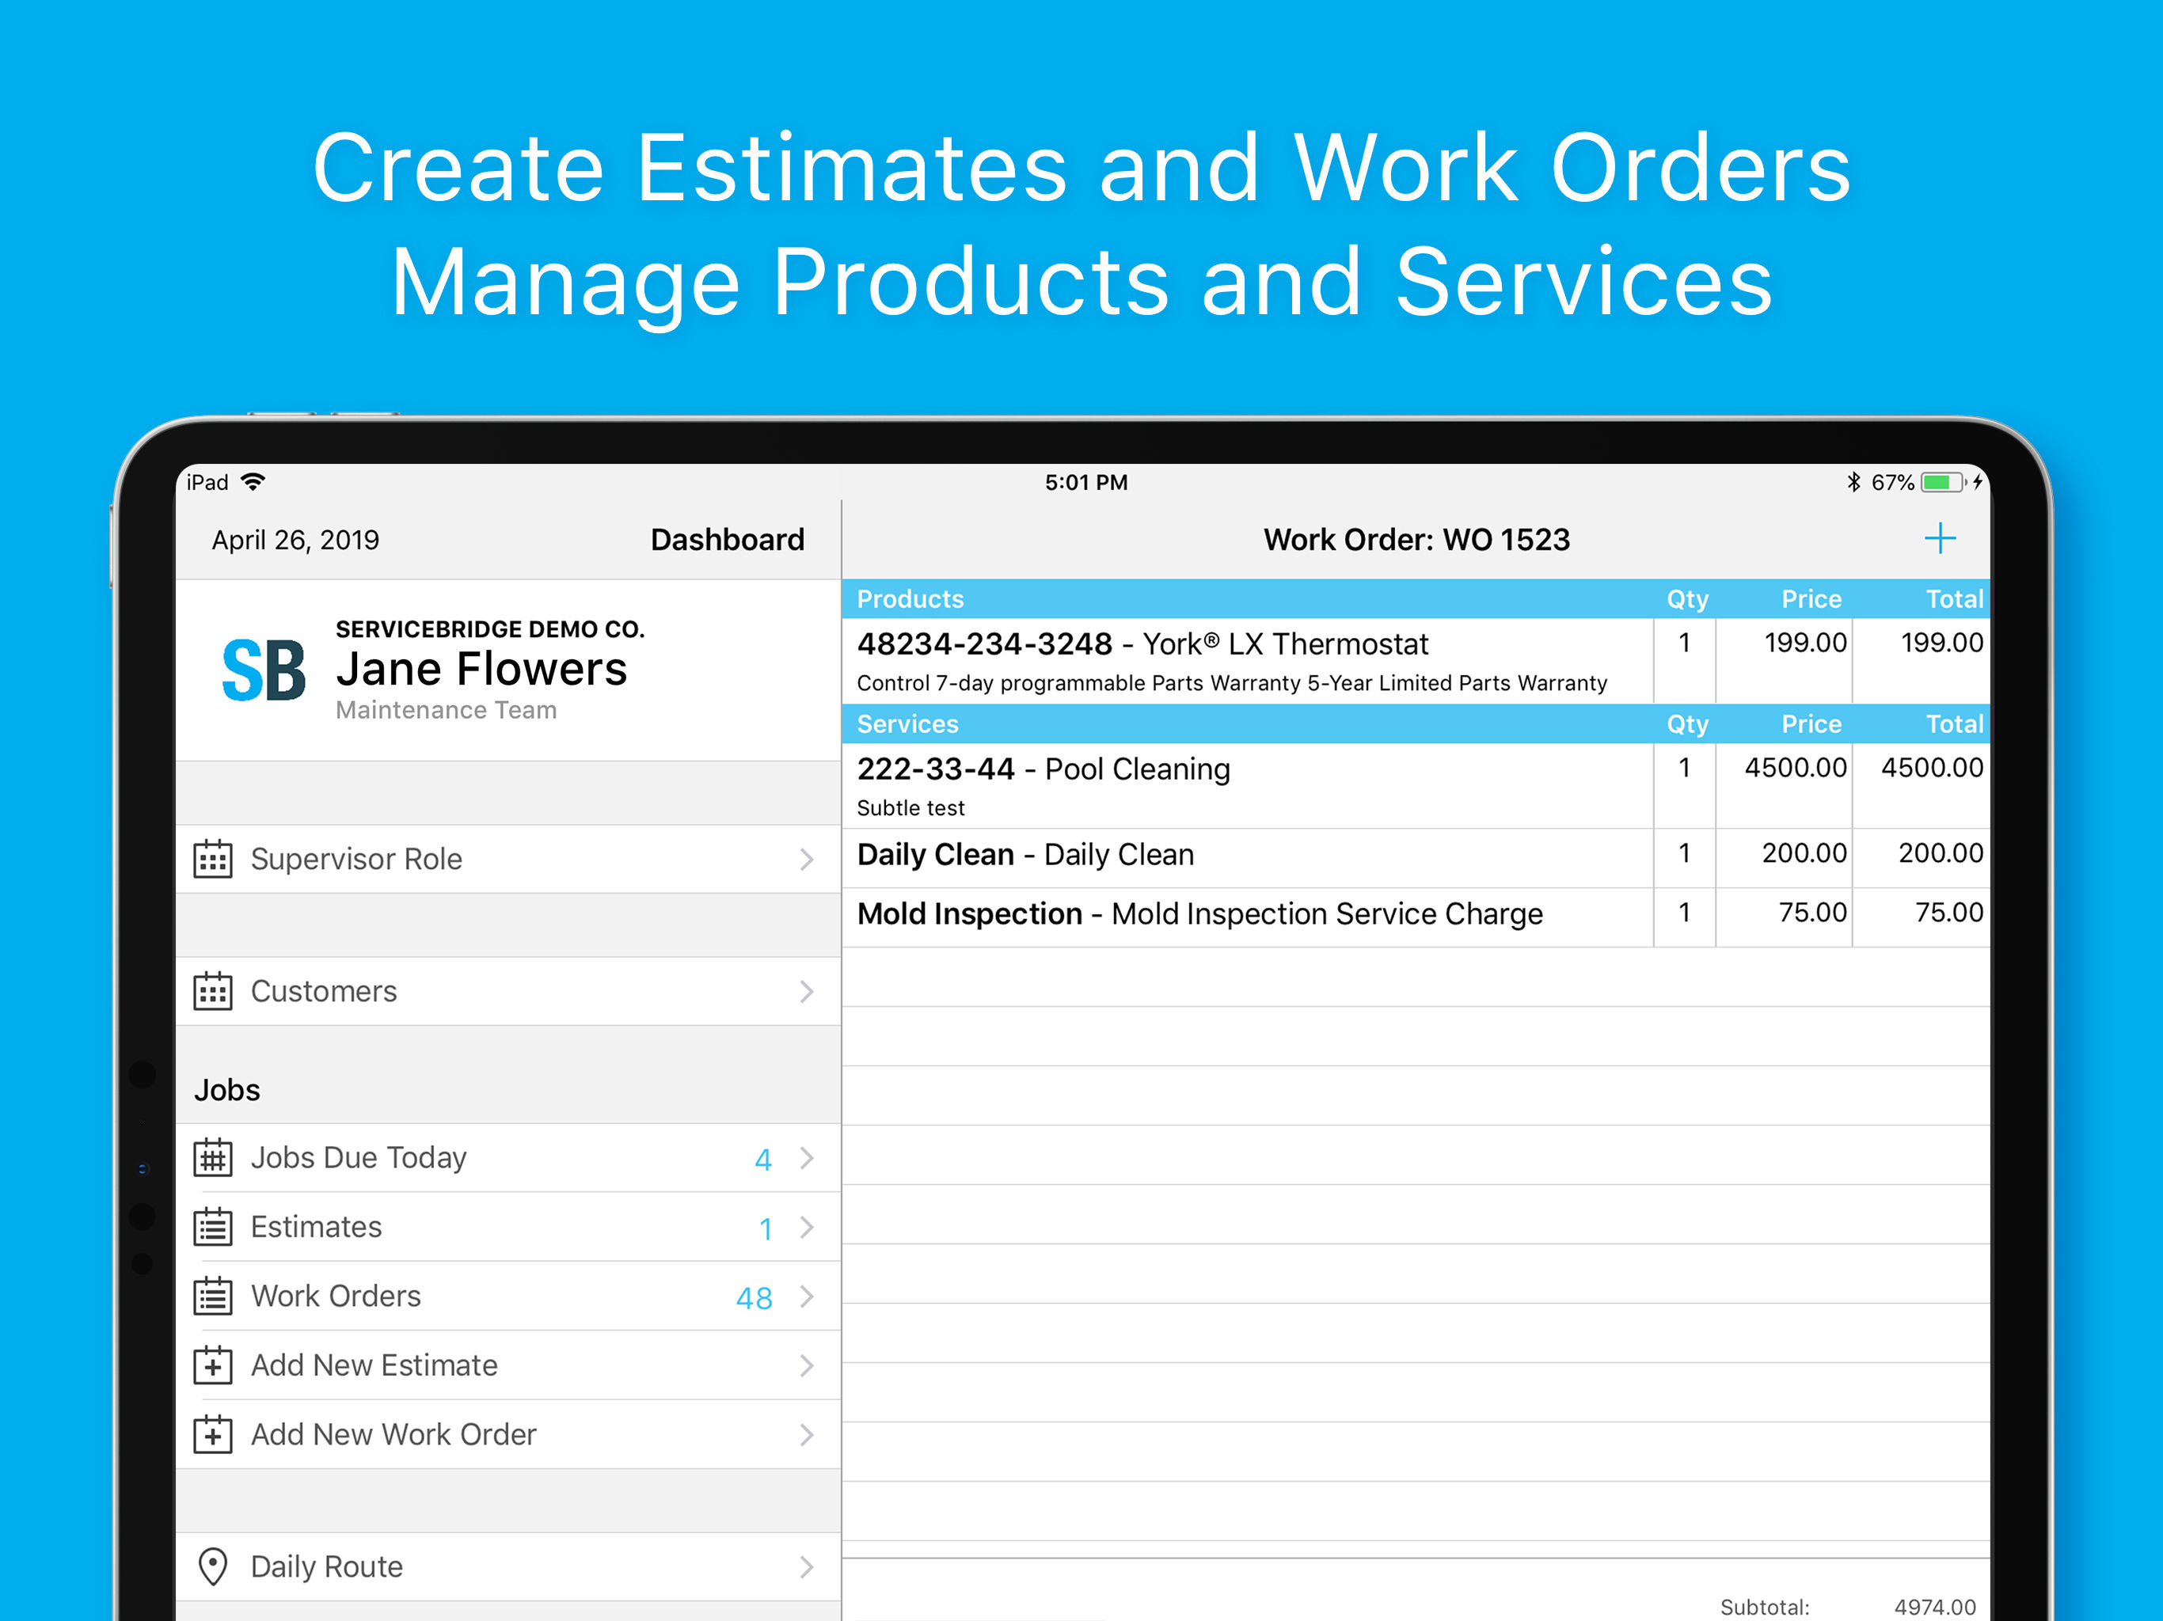The height and width of the screenshot is (1621, 2163).
Task: Click the Pool Cleaning quantity cell
Action: point(1684,786)
